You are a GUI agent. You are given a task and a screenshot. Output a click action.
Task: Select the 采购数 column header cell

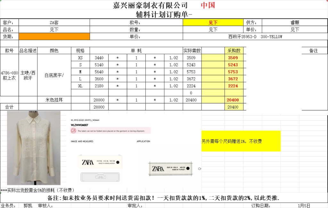tap(234, 51)
